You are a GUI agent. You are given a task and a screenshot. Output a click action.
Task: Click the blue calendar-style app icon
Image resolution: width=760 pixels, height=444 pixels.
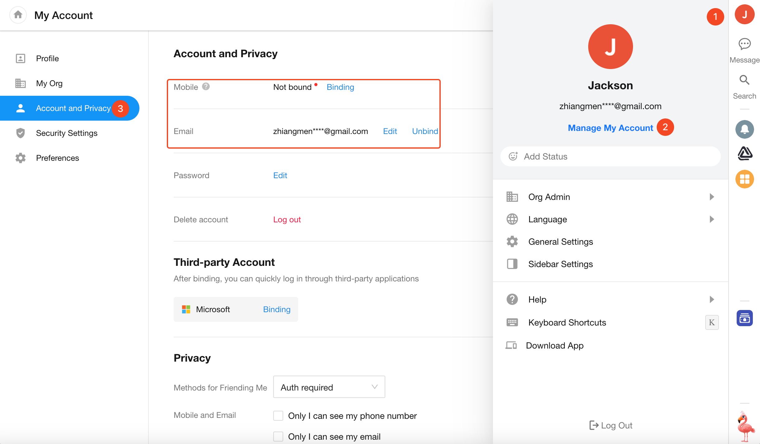[744, 318]
